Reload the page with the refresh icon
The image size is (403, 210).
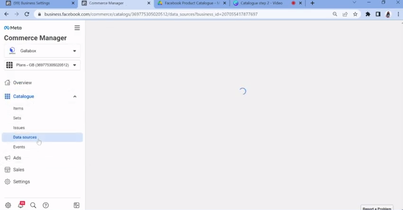click(27, 14)
